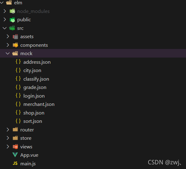The height and width of the screenshot is (169, 186).
Task: Collapse the elm root folder chevron
Action: (x=2, y=2)
